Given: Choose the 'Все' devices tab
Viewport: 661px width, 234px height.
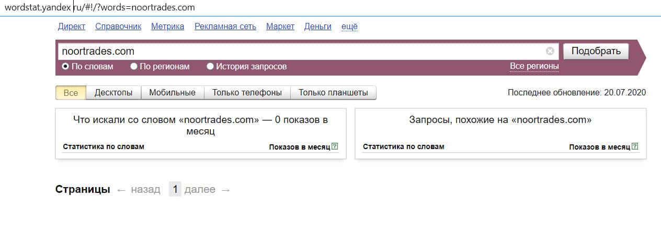Looking at the screenshot, I should [71, 93].
